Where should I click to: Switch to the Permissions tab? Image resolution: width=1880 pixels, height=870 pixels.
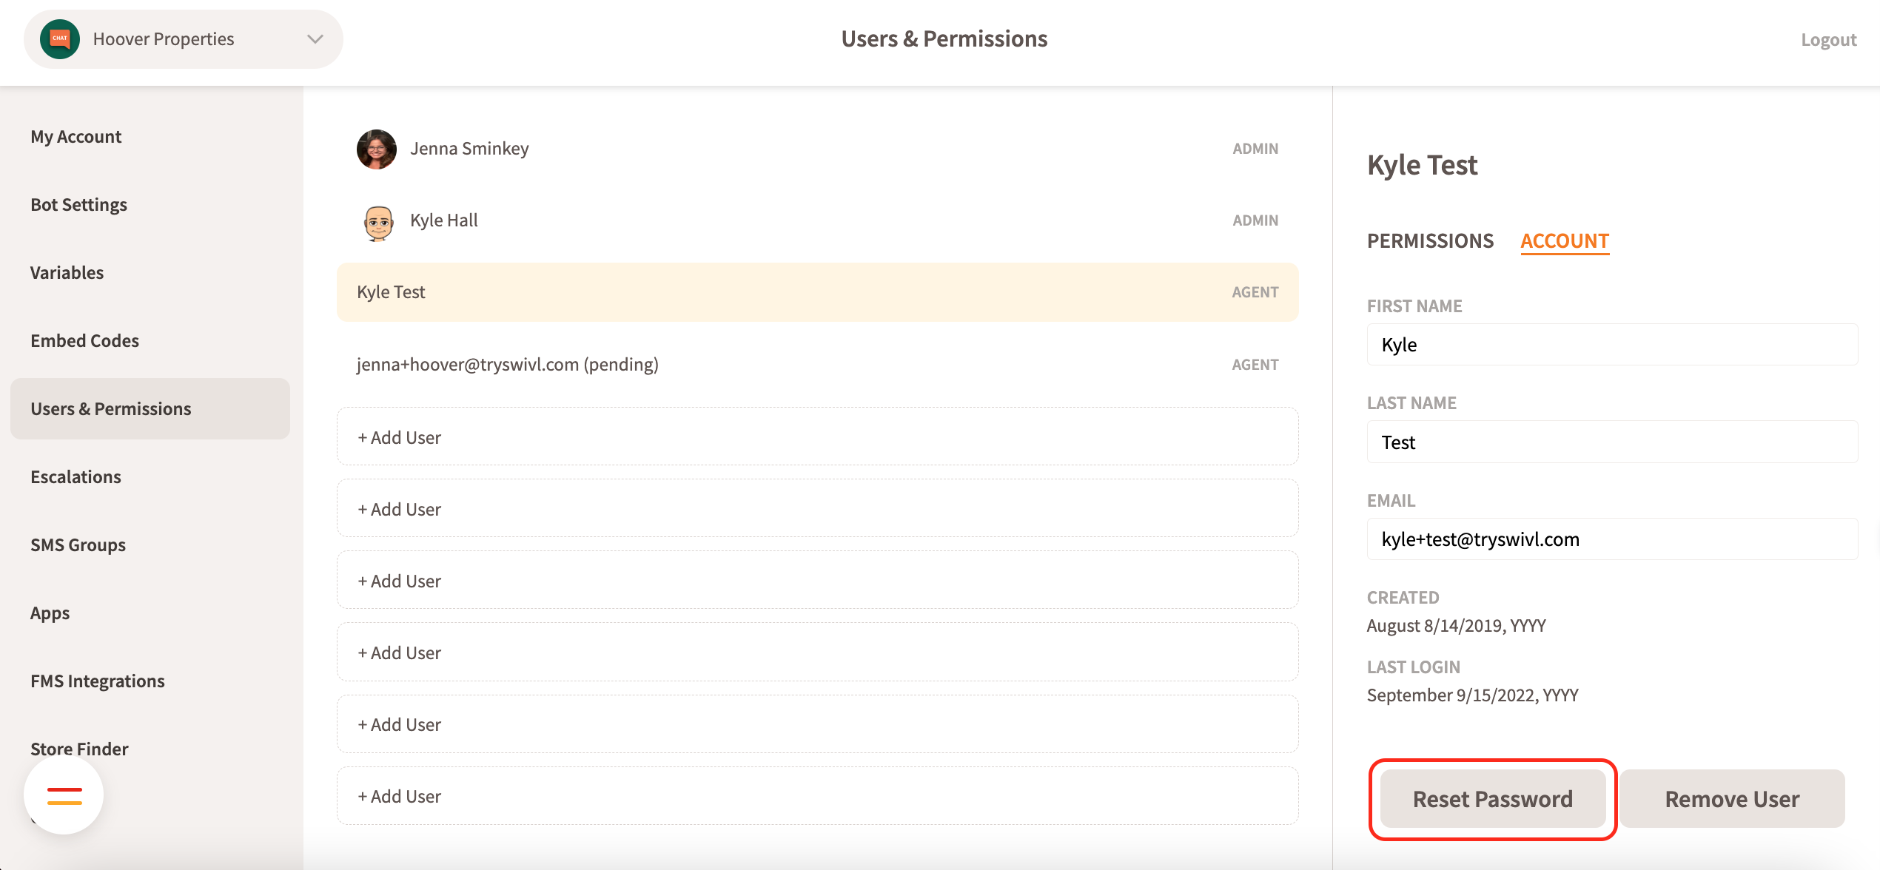[1430, 241]
